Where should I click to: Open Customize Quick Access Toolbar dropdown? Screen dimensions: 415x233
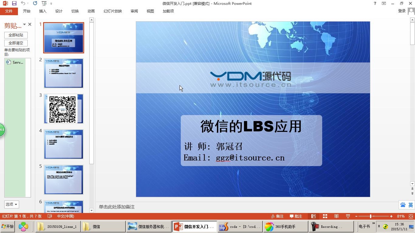(x=51, y=4)
